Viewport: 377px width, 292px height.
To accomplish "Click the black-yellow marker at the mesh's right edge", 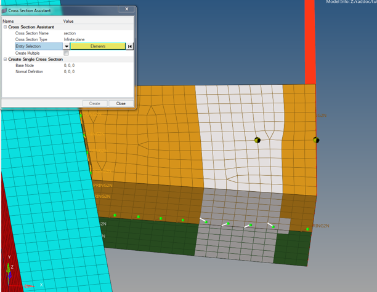I will (x=316, y=140).
